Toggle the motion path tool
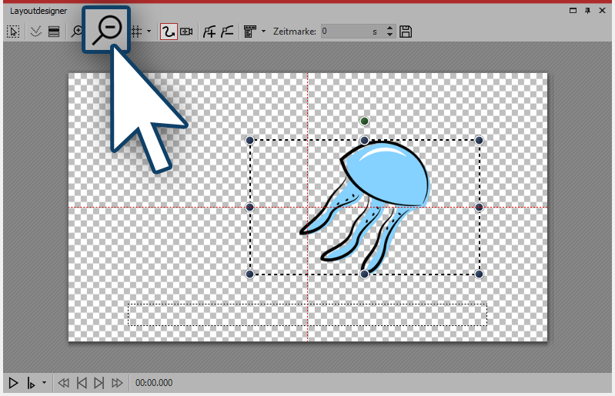The width and height of the screenshot is (615, 396). tap(168, 32)
